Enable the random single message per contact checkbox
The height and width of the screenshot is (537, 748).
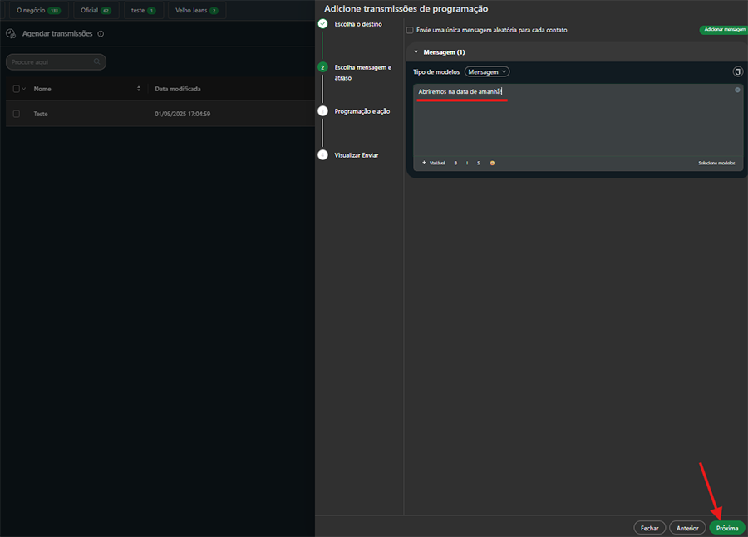pos(410,30)
